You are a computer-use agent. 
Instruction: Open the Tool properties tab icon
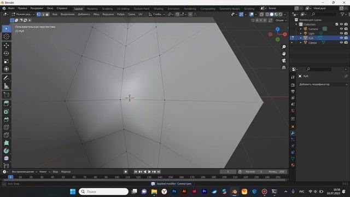click(293, 77)
